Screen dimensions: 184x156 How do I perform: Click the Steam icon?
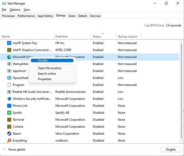point(9,133)
